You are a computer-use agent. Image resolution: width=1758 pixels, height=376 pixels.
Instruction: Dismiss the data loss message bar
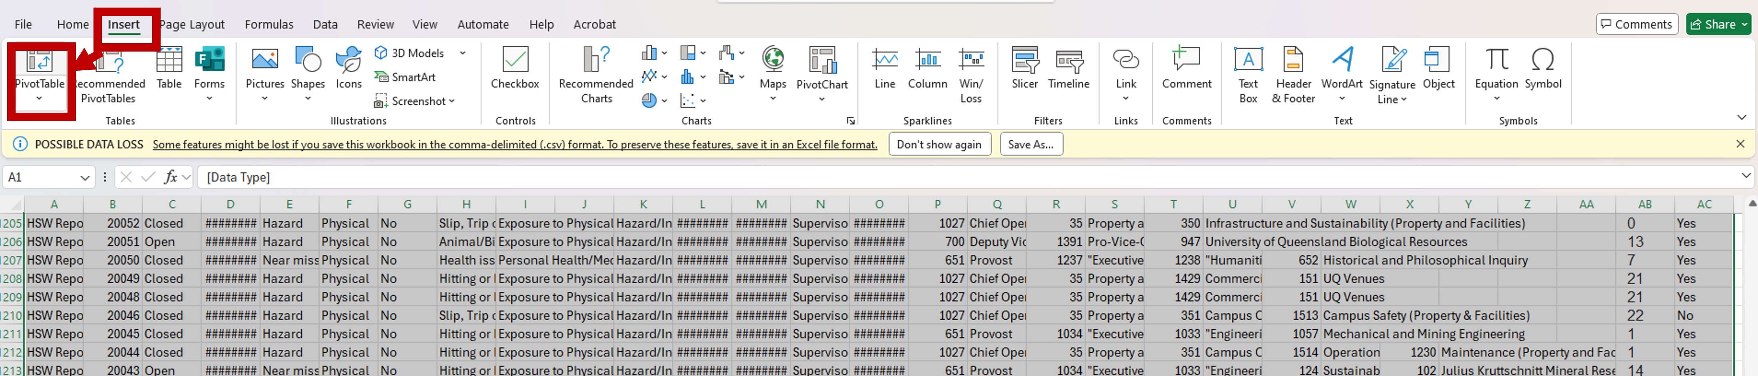[x=1740, y=144]
